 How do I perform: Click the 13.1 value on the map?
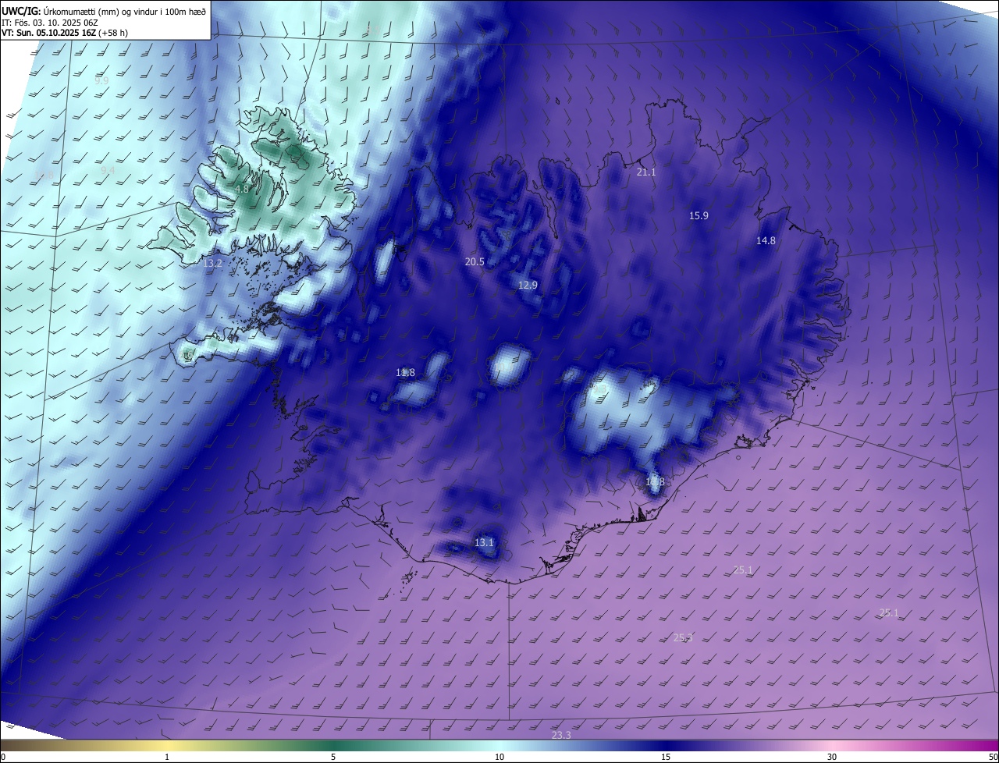tap(484, 541)
